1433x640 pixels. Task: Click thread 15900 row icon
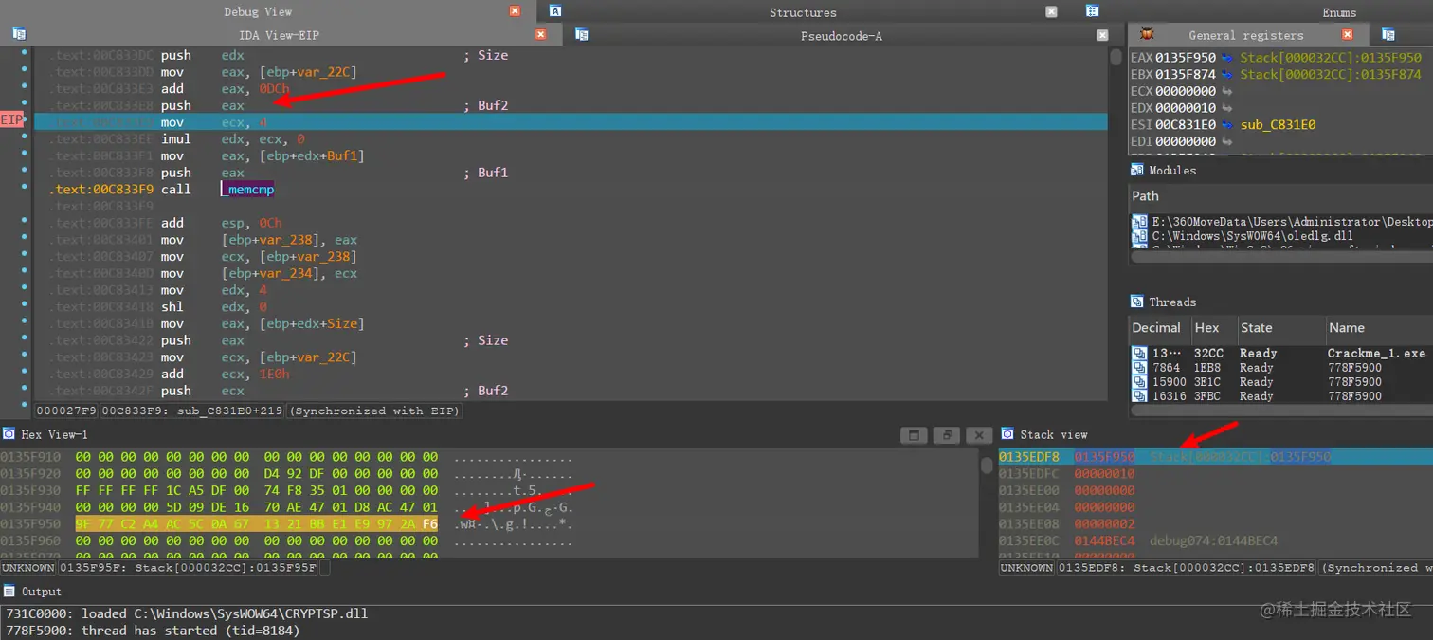[1140, 382]
